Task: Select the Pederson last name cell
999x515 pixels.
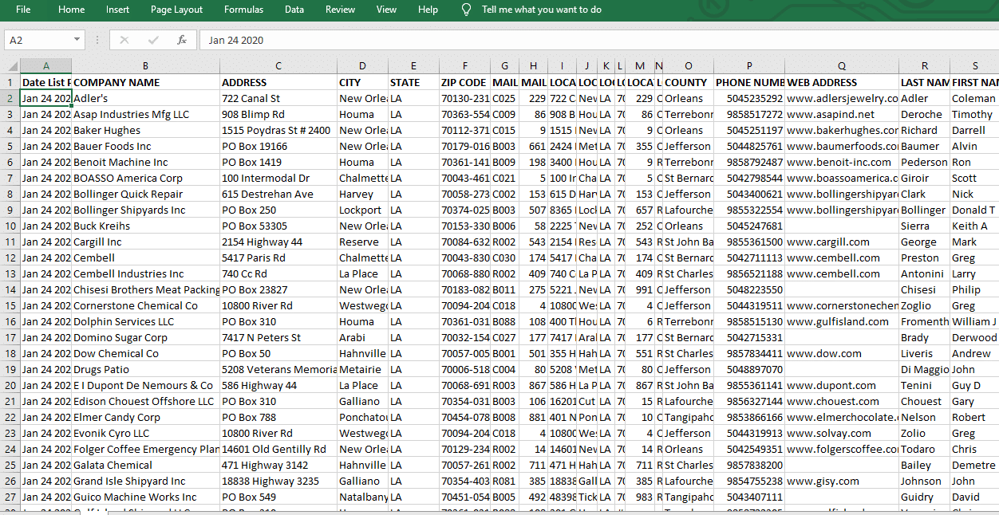Action: [924, 162]
